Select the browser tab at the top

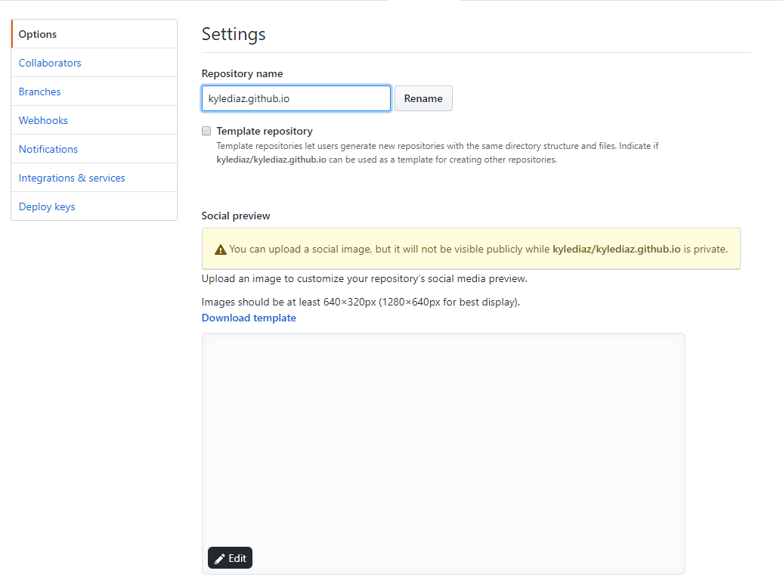pos(423,3)
